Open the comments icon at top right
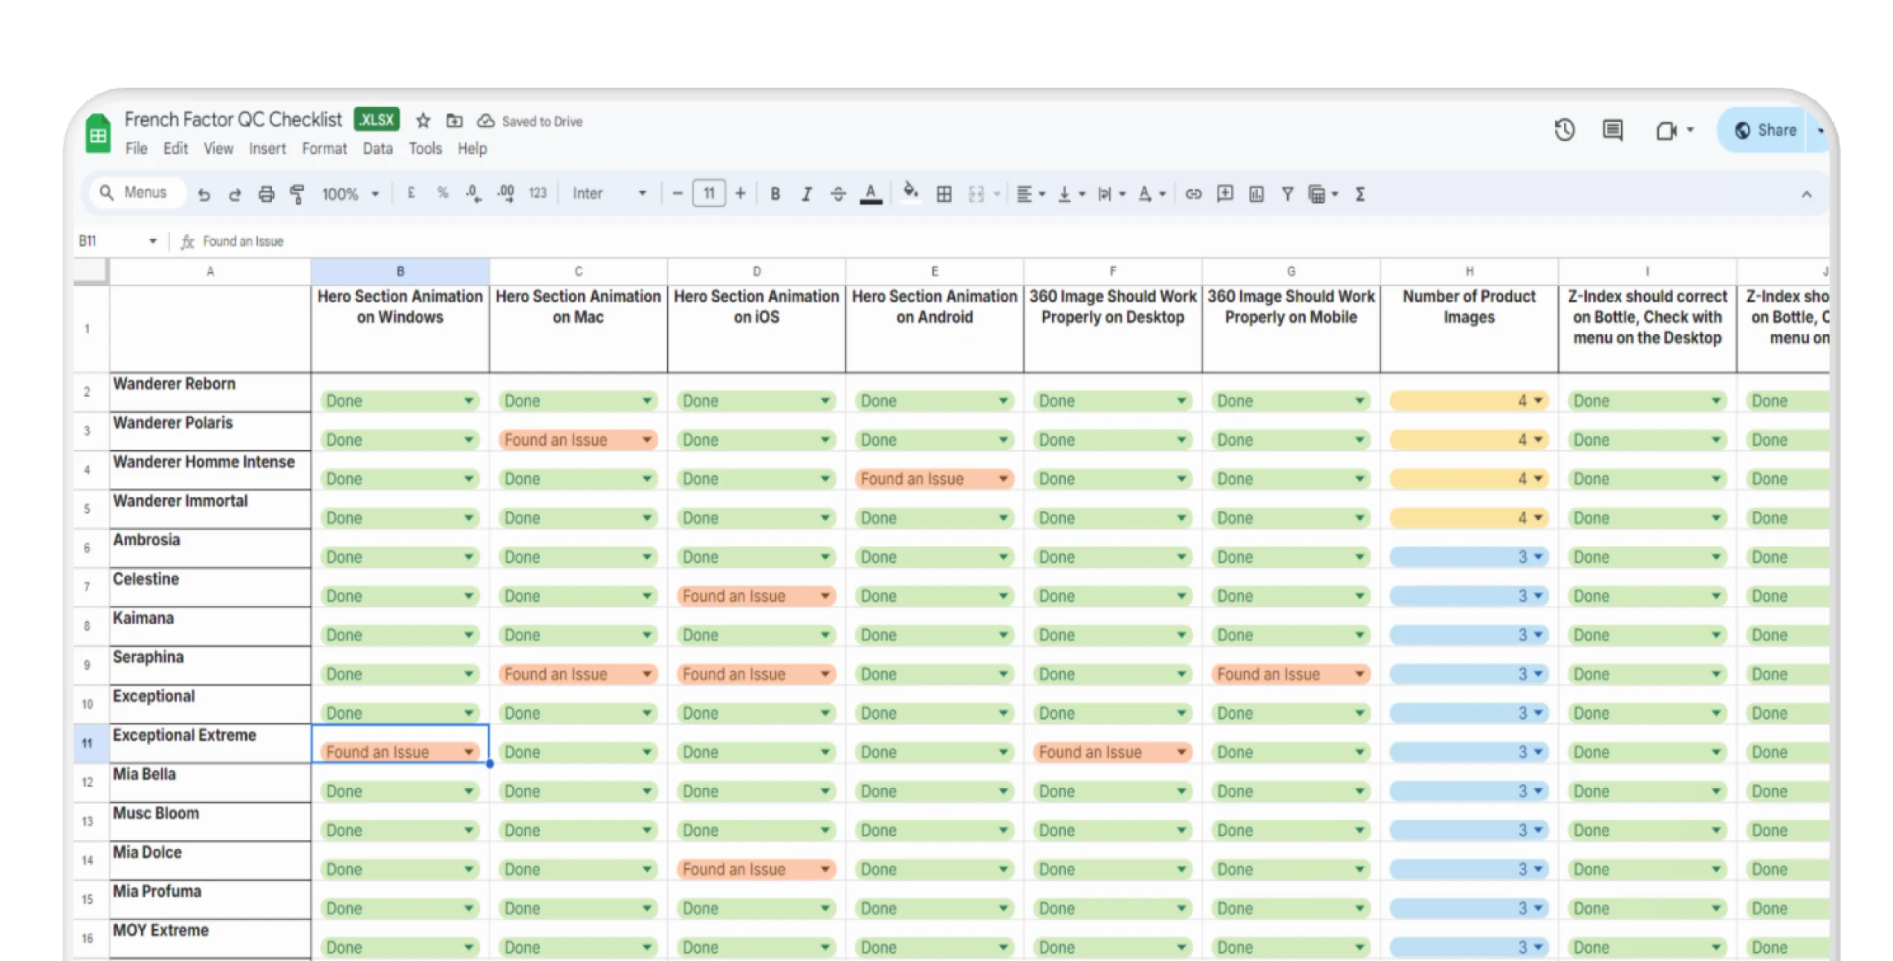Screen dimensions: 1893x961 point(1612,131)
